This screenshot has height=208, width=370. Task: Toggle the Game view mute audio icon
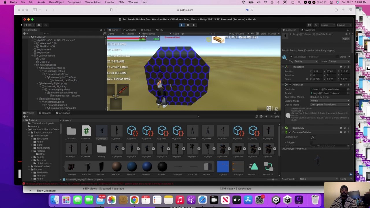tap(252, 34)
